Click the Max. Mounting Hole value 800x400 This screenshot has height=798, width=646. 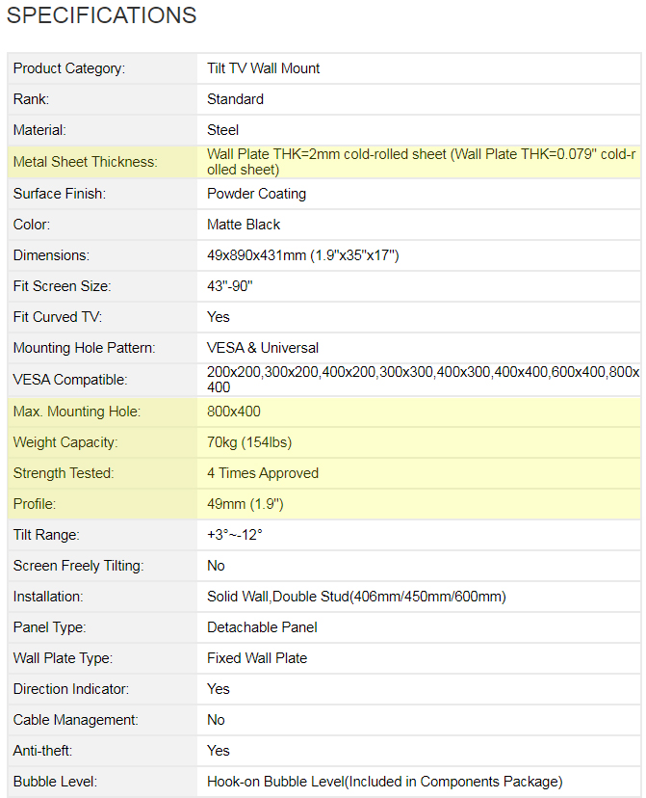click(x=234, y=412)
